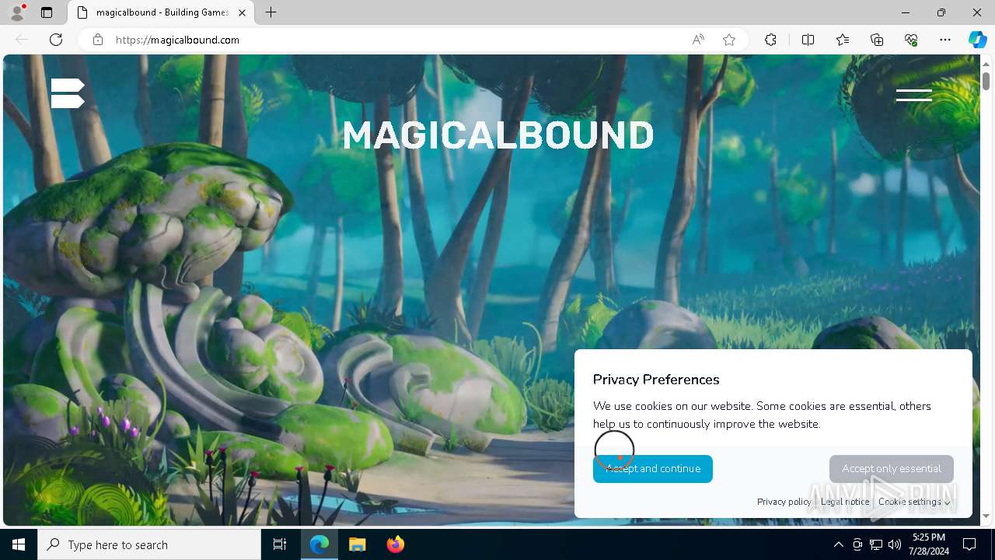Activate the Read aloud icon

point(698,40)
